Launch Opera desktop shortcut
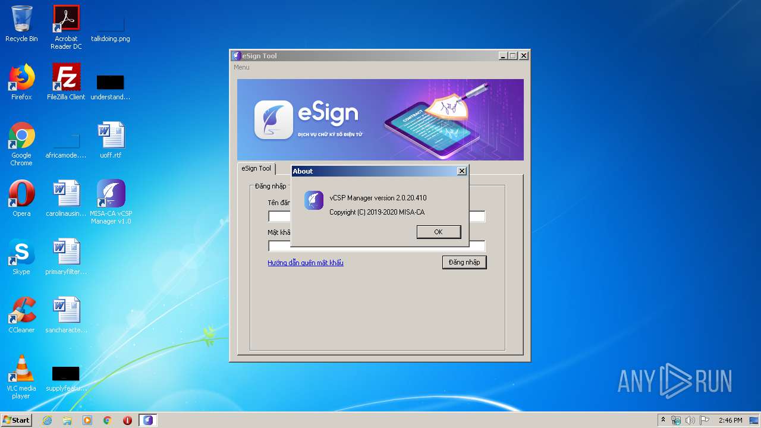The image size is (761, 428). [21, 199]
